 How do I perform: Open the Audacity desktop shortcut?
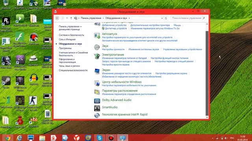[34, 79]
